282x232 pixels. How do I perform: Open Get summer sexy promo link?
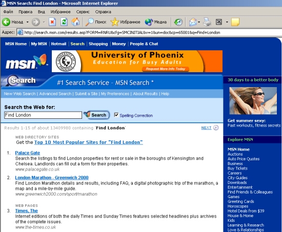(x=247, y=120)
